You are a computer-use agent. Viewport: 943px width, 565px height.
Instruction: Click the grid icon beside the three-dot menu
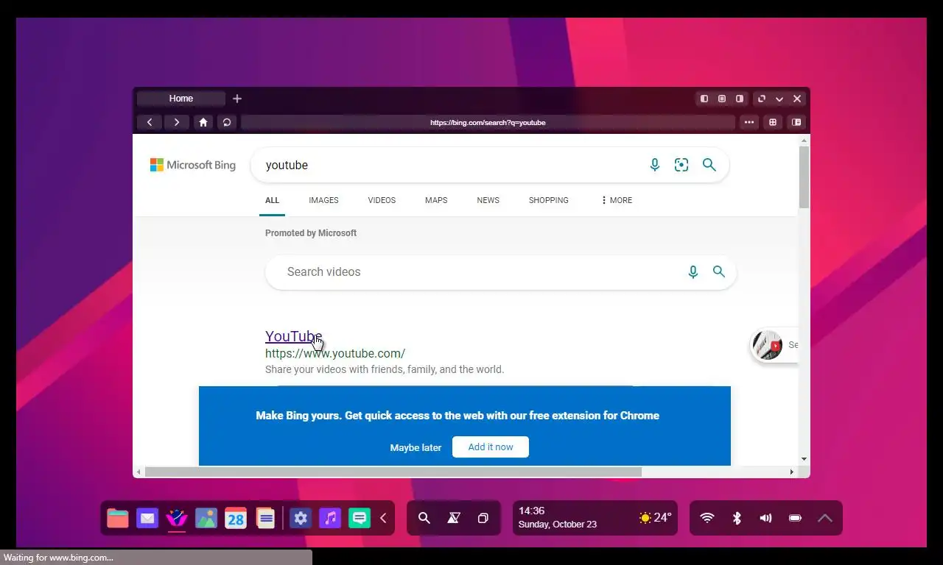(x=773, y=122)
